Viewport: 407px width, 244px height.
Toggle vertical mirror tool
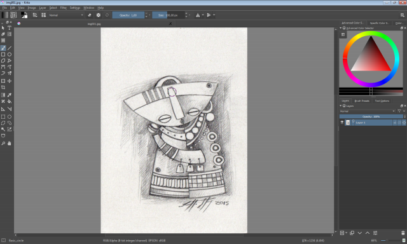pyautogui.click(x=209, y=15)
